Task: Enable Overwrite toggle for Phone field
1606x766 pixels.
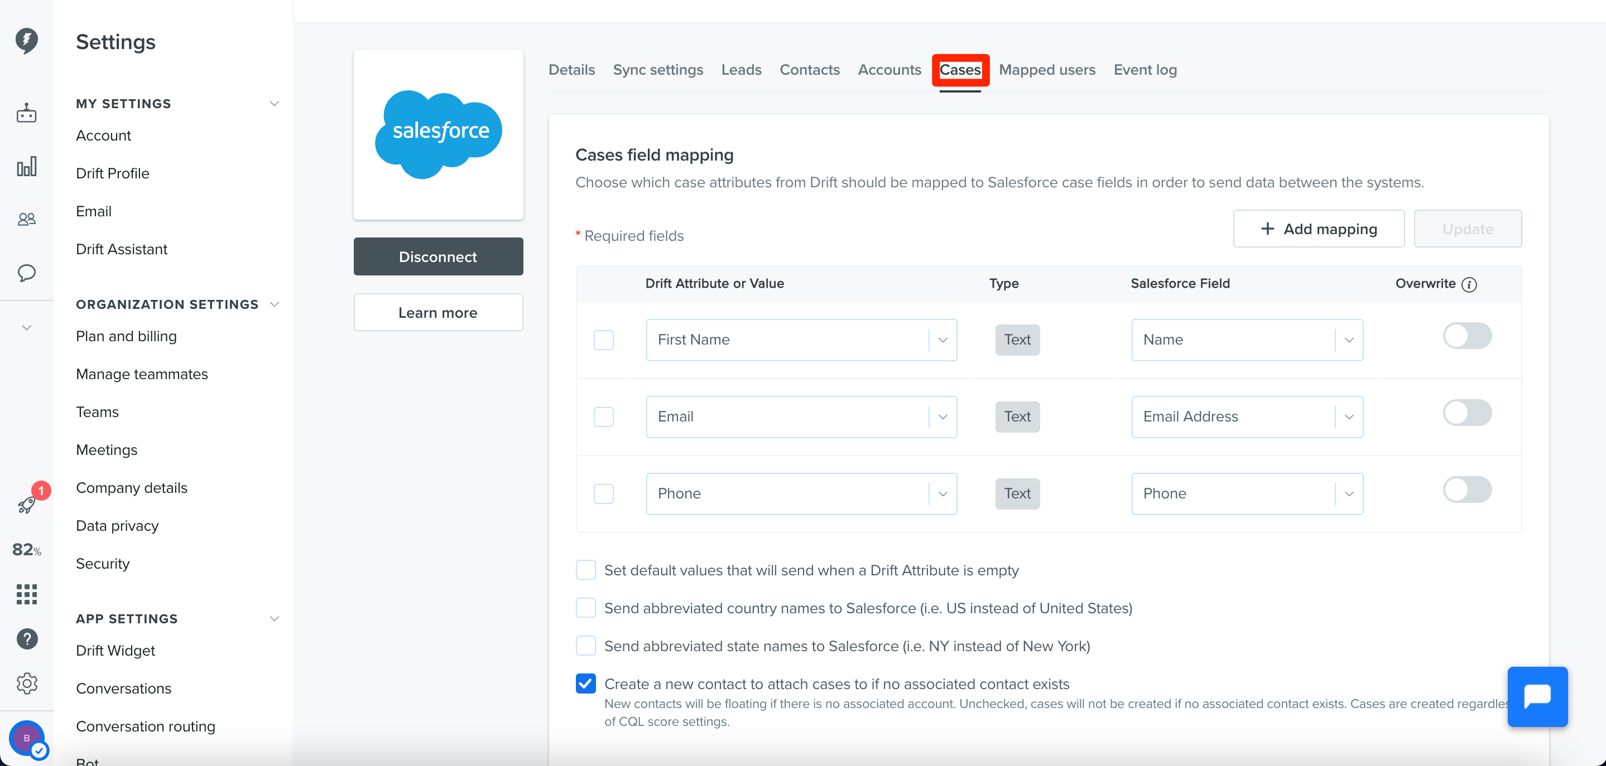Action: [1466, 490]
